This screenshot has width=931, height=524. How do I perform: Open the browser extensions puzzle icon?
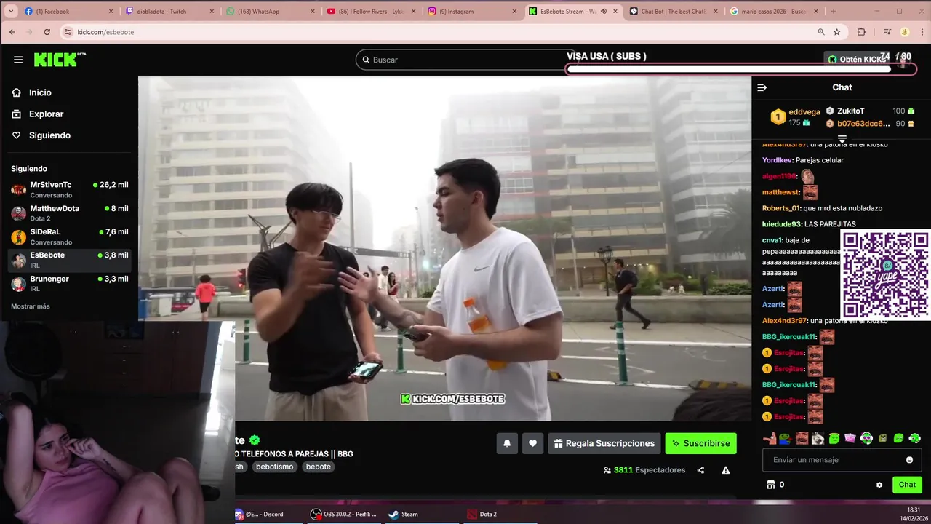coord(861,32)
